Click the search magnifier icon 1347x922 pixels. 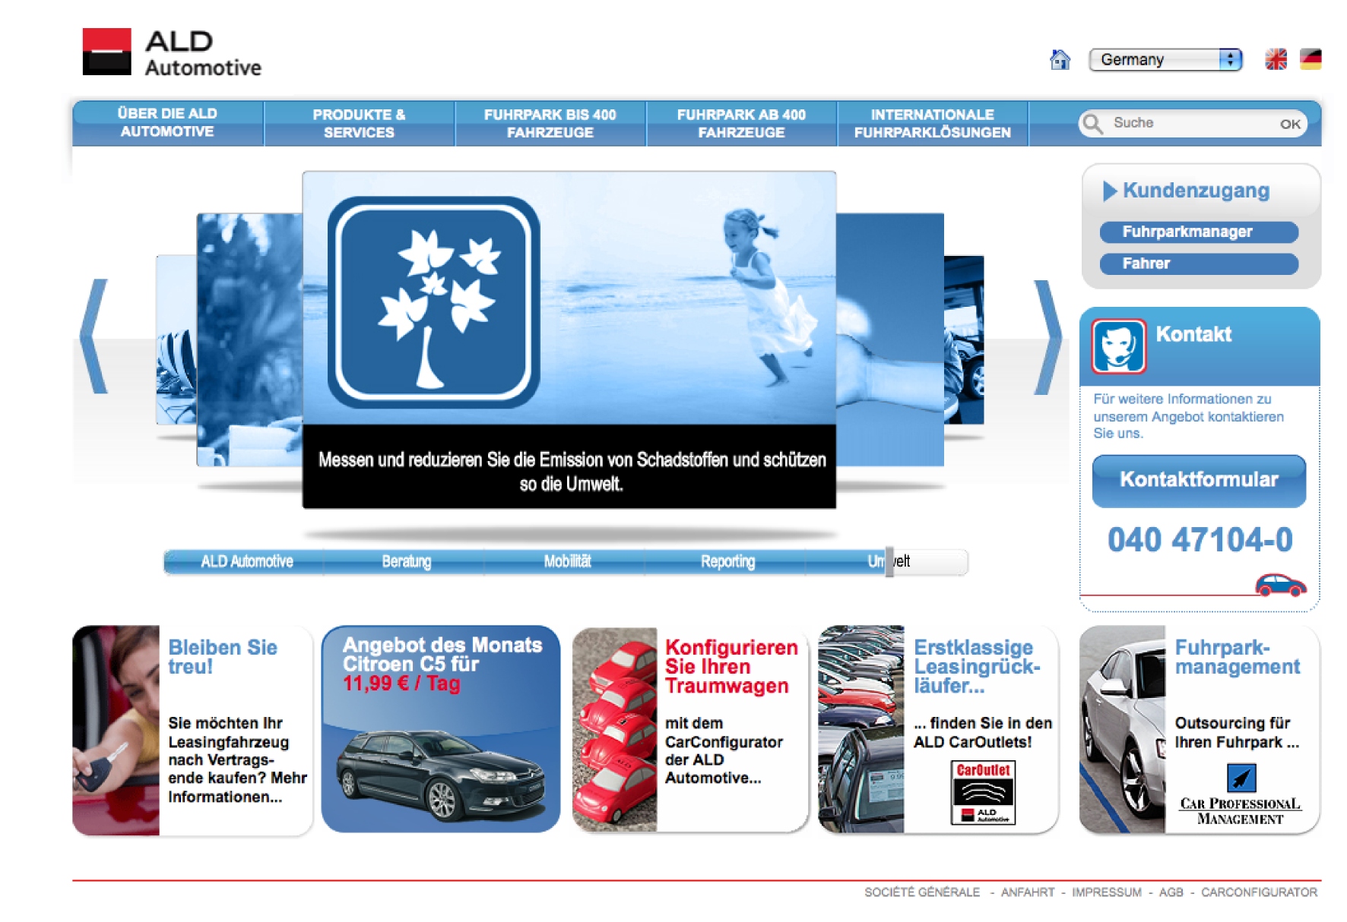(1093, 123)
